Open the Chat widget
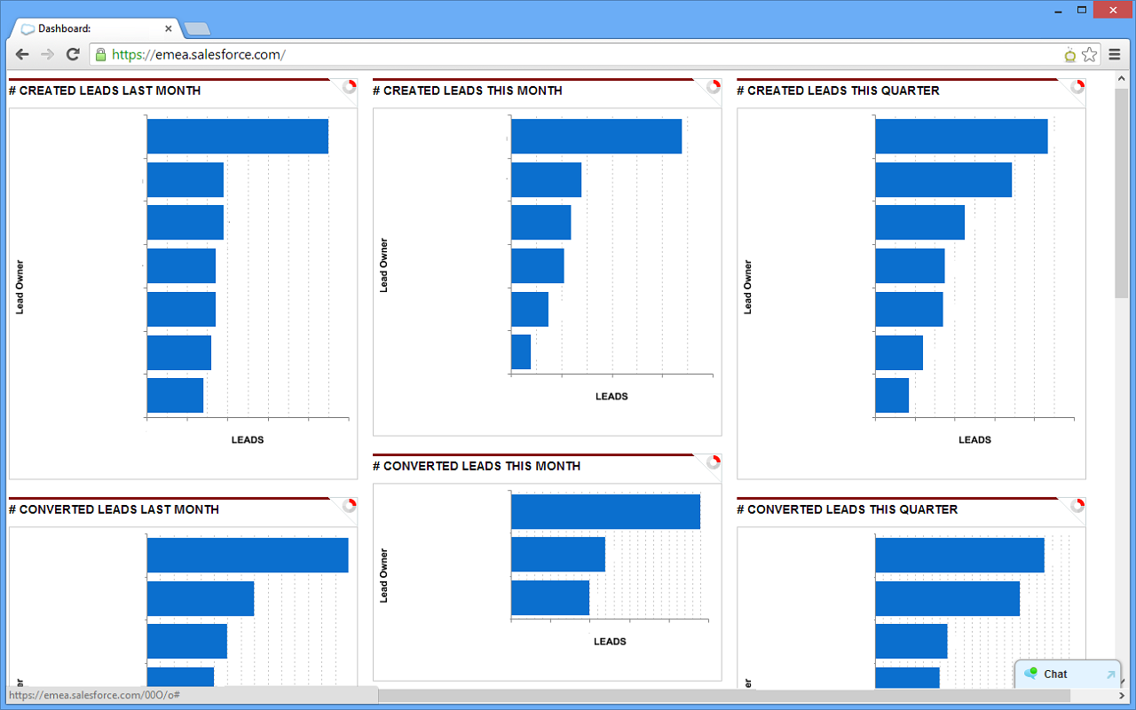 (x=1068, y=674)
